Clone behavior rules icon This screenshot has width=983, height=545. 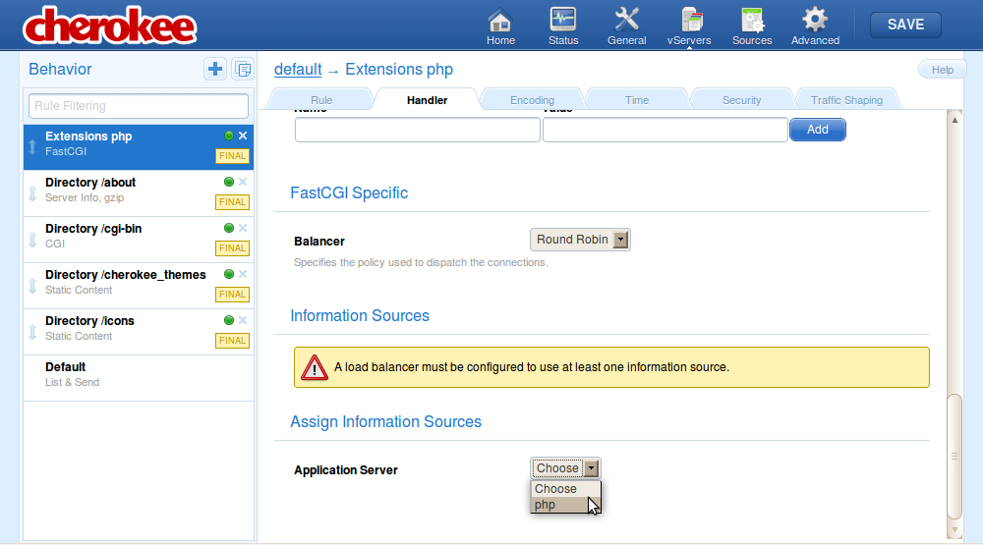pyautogui.click(x=243, y=69)
